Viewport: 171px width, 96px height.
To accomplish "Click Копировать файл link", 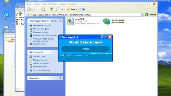I will click(x=41, y=32).
